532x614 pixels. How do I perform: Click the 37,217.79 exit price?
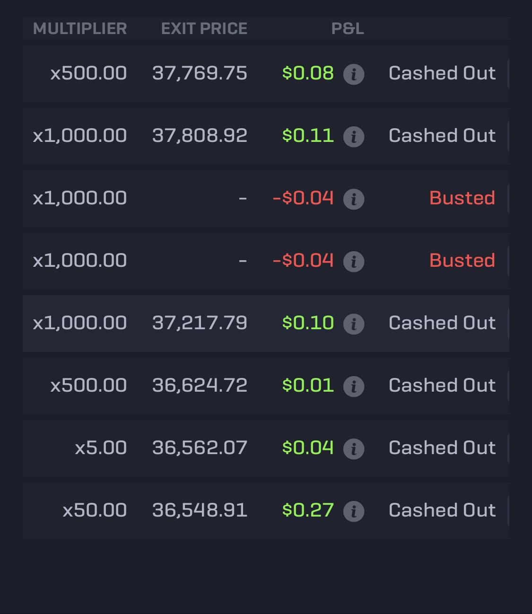[x=200, y=323]
